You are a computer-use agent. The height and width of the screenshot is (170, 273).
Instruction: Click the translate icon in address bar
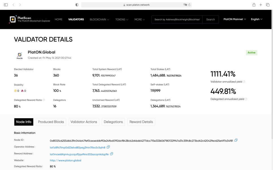(x=185, y=5)
